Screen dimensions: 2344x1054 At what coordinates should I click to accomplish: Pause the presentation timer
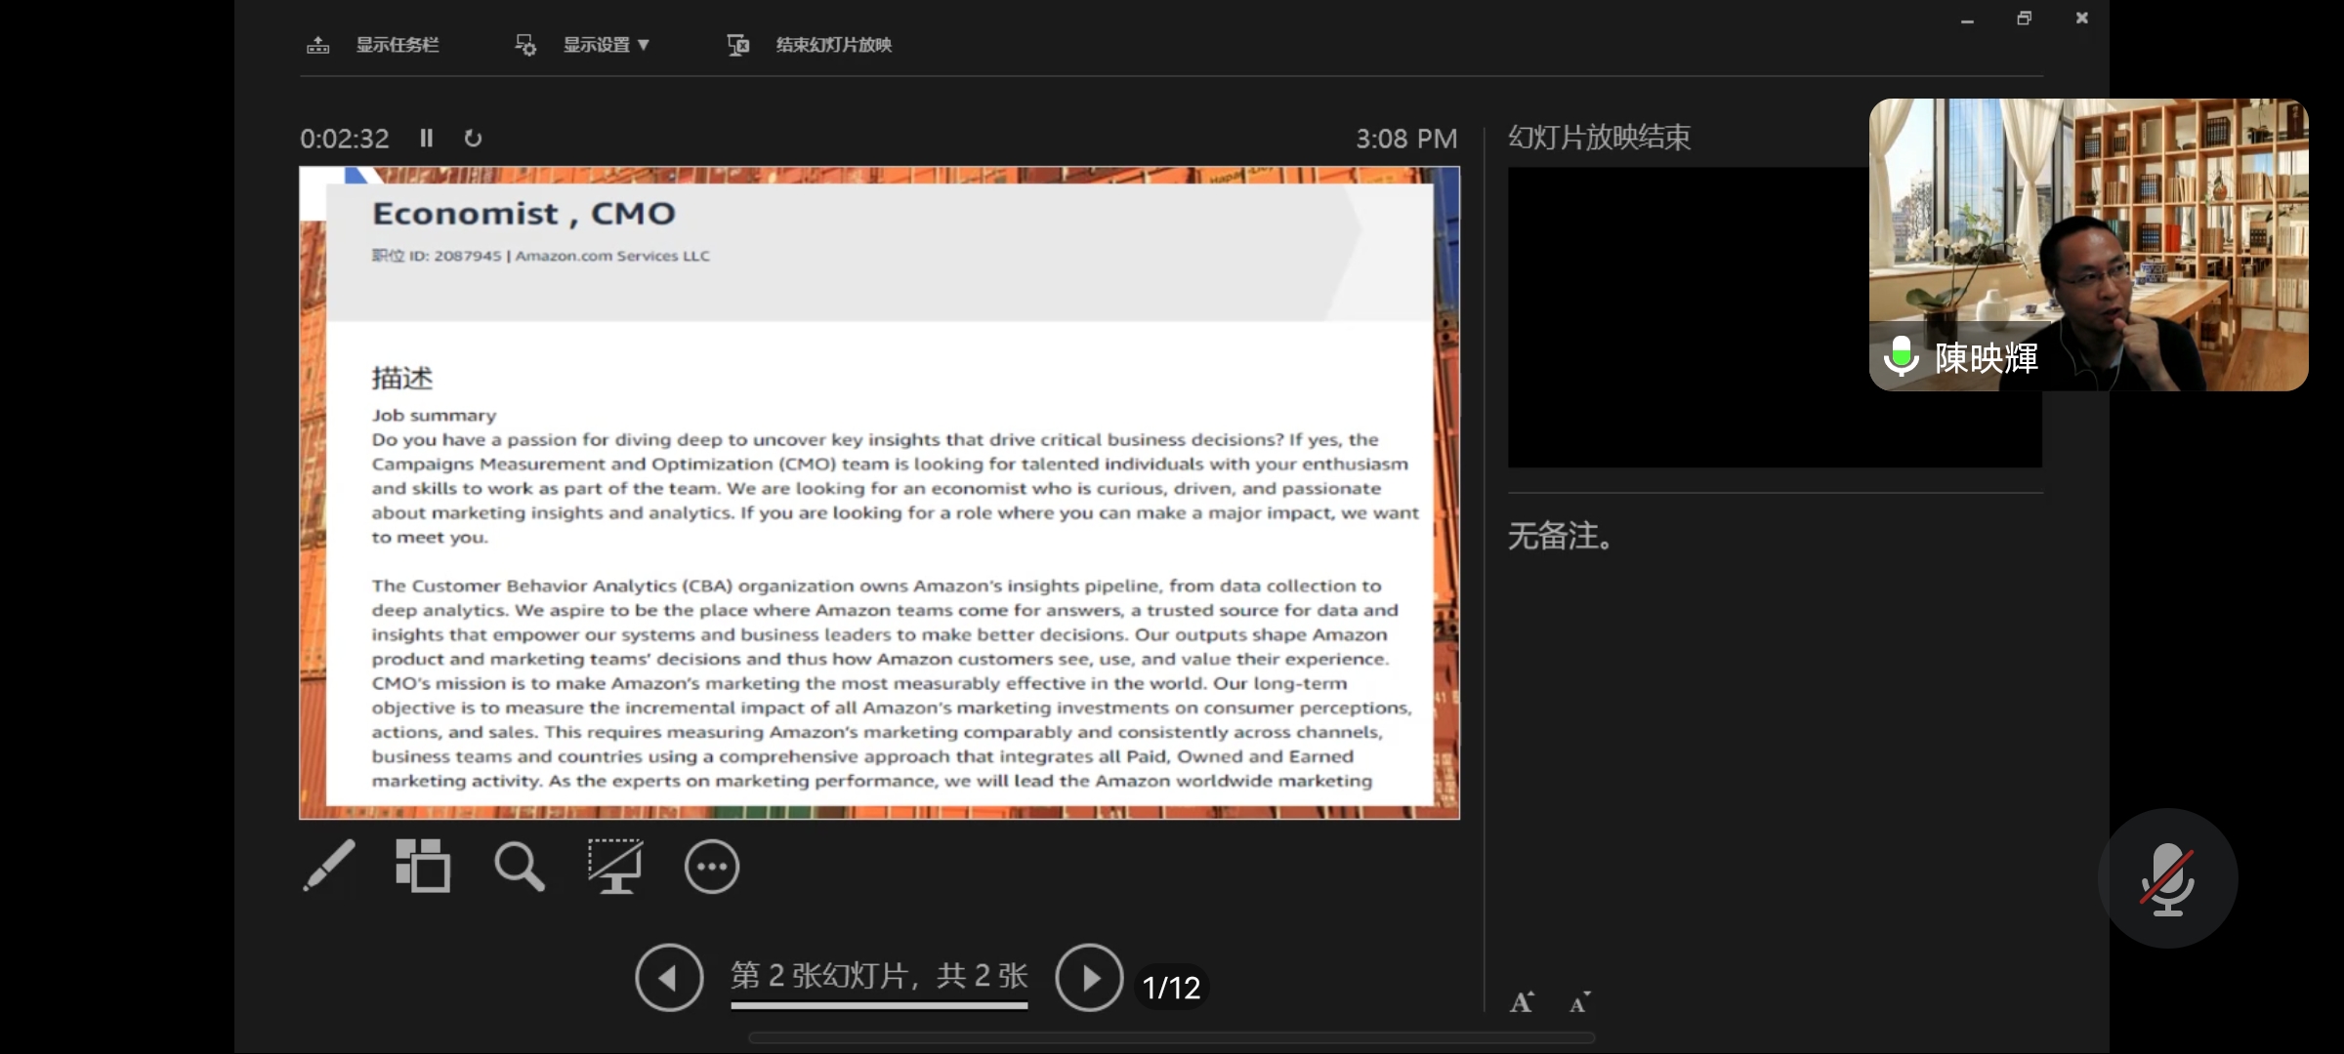[426, 138]
